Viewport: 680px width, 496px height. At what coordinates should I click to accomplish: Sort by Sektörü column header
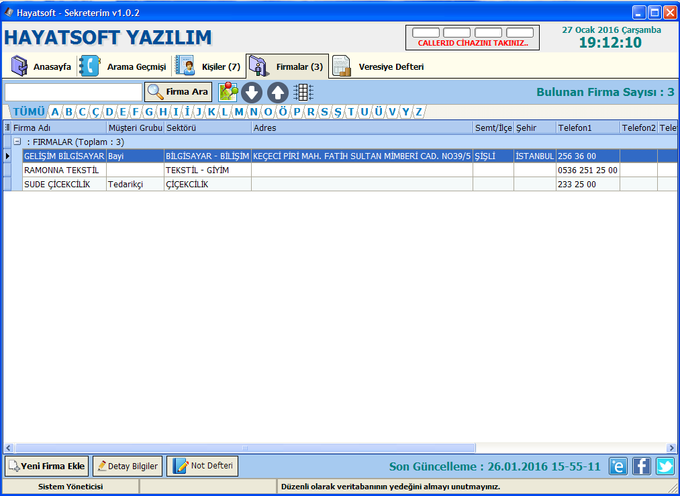click(207, 128)
